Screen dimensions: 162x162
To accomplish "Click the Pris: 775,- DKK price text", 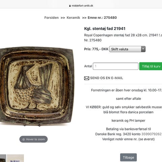I will point(96,49).
